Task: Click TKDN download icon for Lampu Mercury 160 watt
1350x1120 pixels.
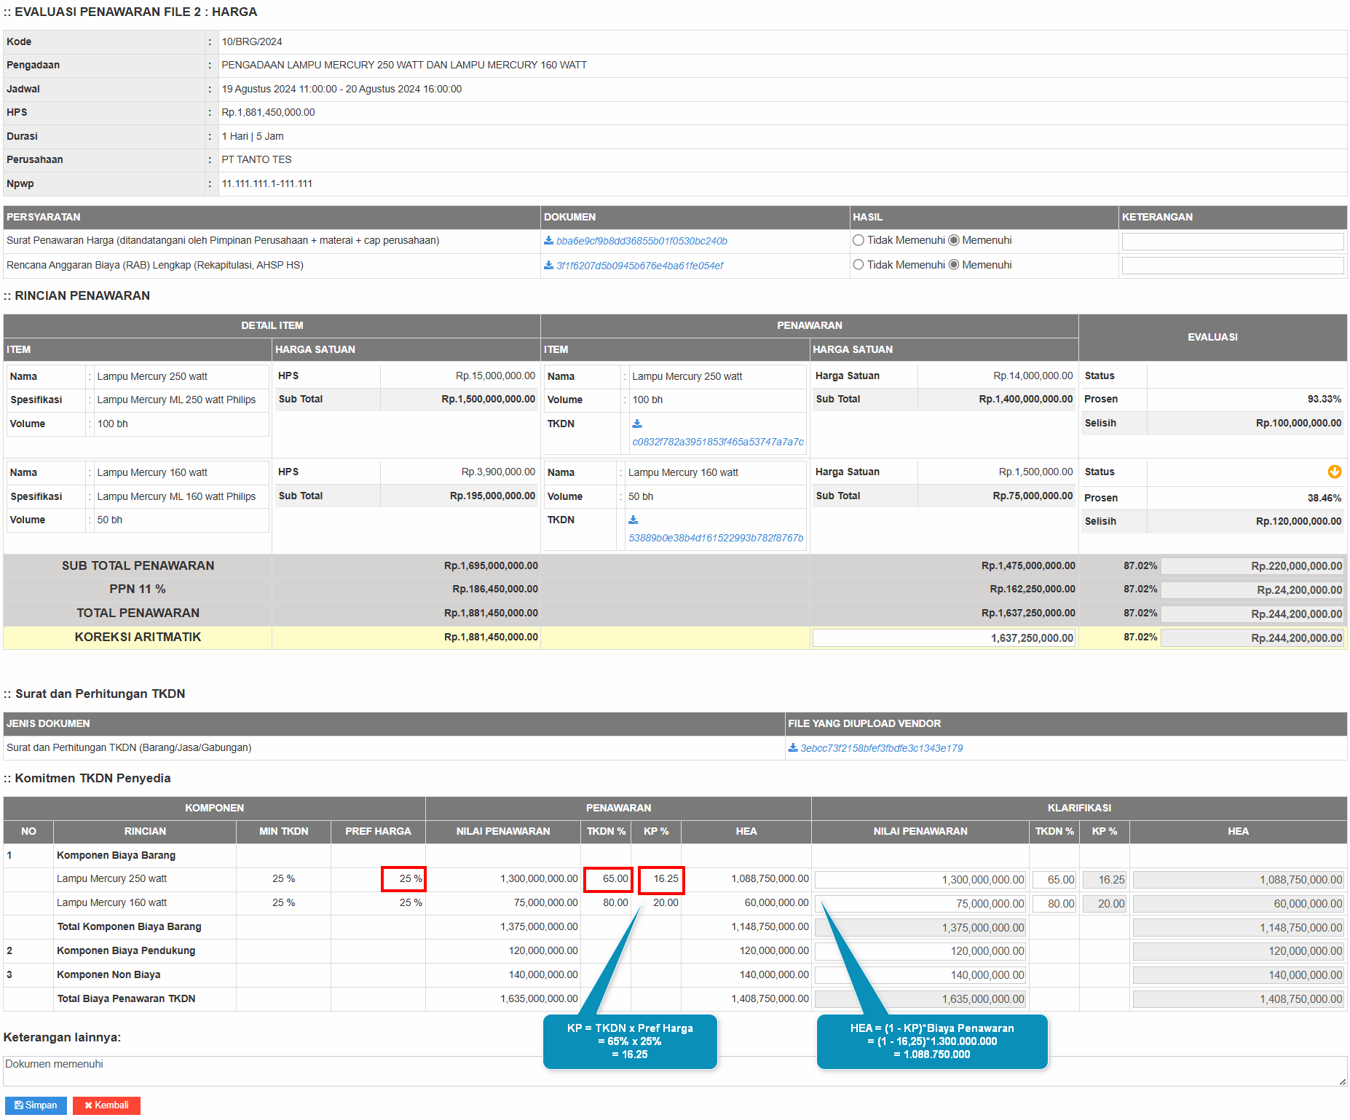Action: (x=633, y=520)
